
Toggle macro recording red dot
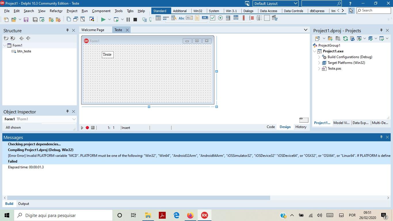[87, 128]
